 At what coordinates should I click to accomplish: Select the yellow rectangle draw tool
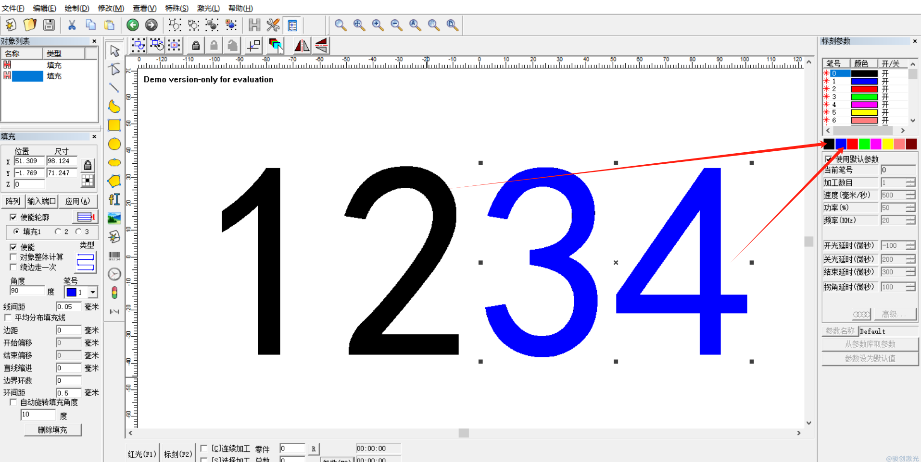point(114,125)
